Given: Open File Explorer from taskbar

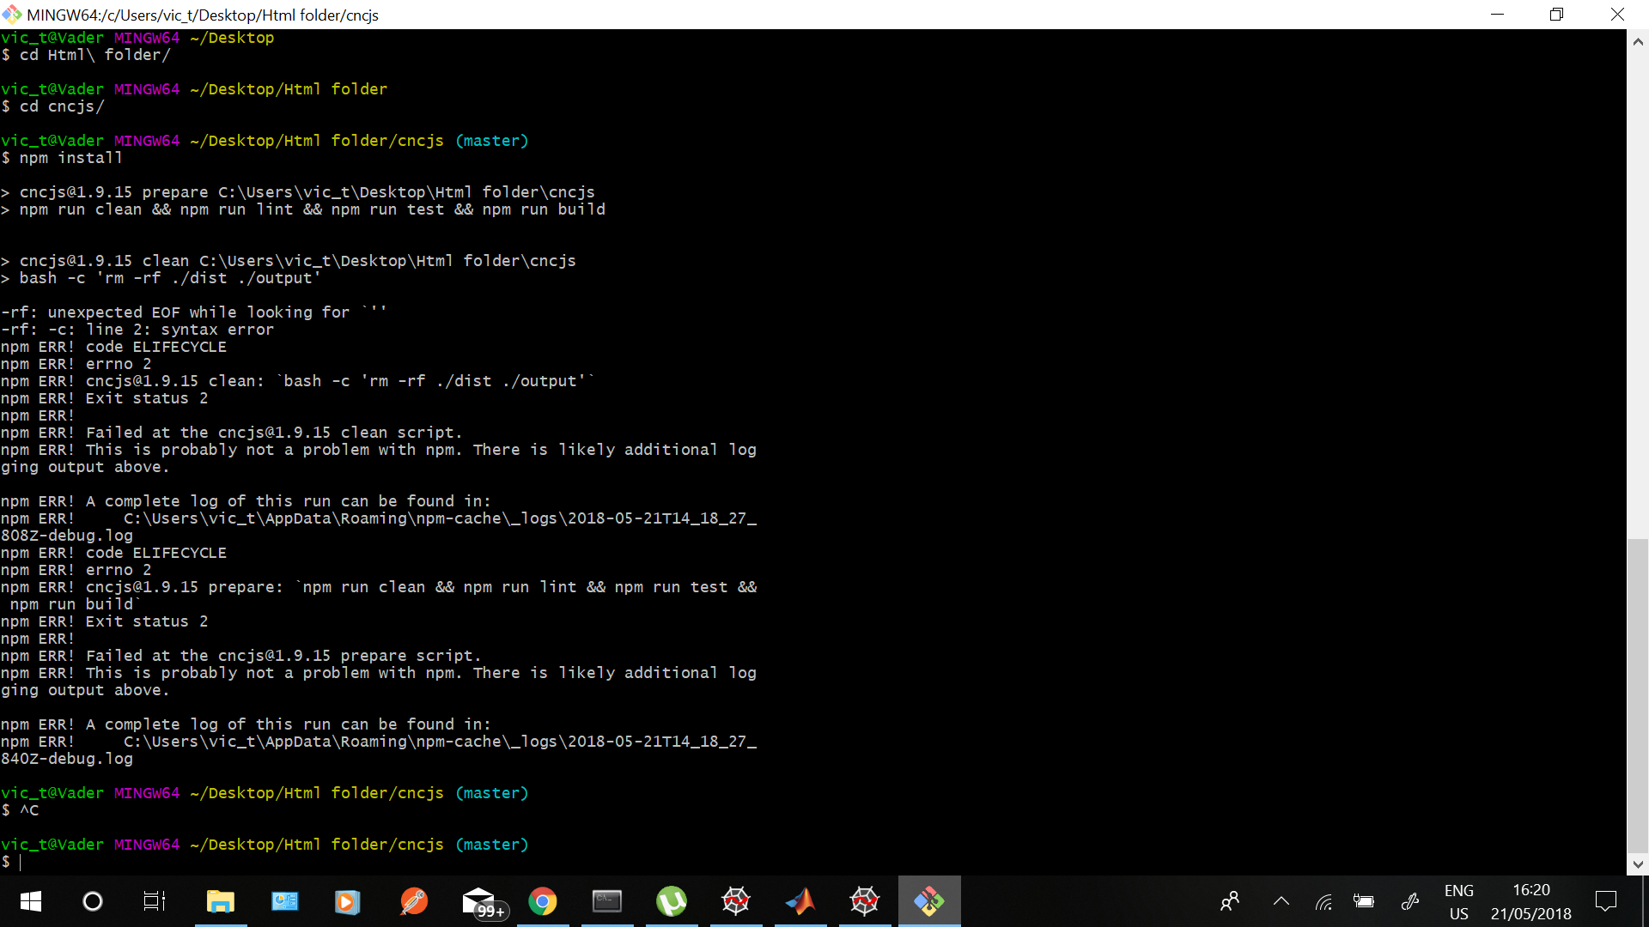Looking at the screenshot, I should [221, 901].
